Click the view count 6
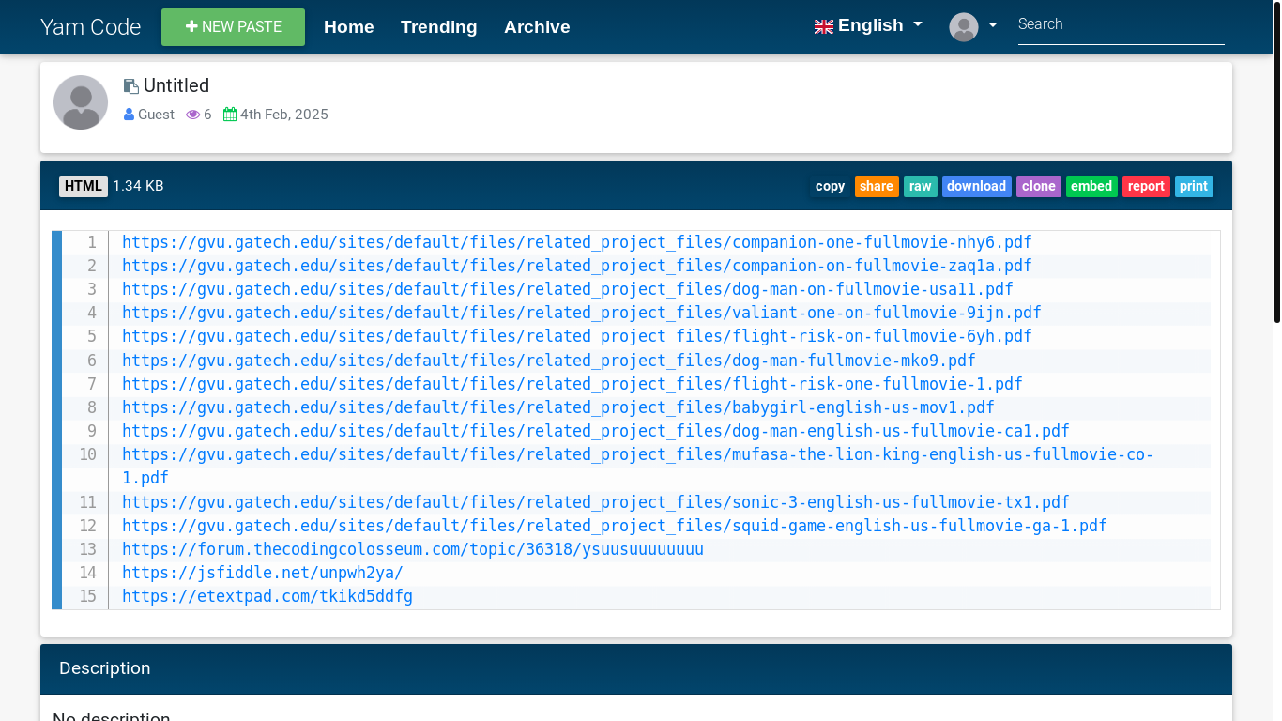The height and width of the screenshot is (721, 1282). pyautogui.click(x=207, y=115)
